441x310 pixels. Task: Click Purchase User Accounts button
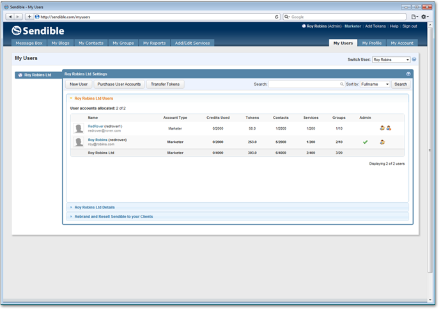[119, 84]
